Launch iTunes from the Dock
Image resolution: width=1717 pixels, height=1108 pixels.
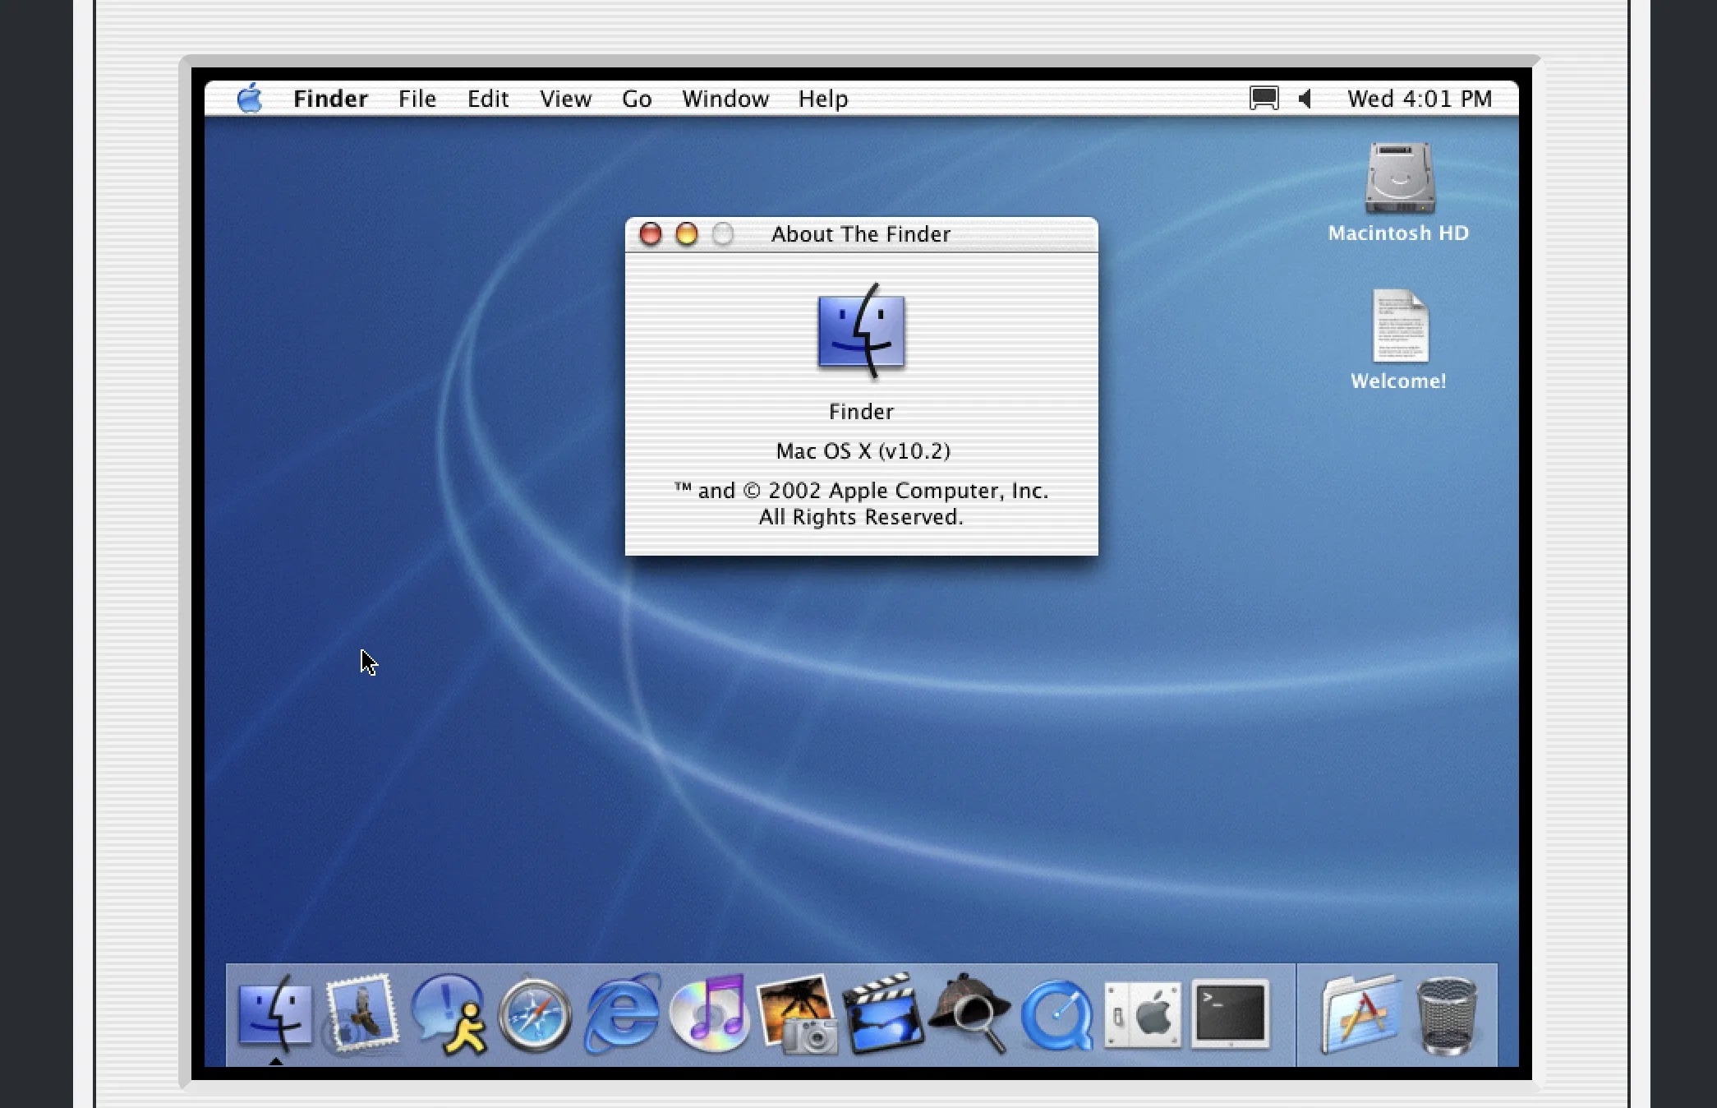(709, 1014)
